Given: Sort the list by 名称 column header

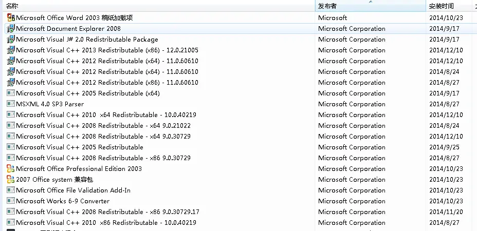Looking at the screenshot, I should coord(158,6).
